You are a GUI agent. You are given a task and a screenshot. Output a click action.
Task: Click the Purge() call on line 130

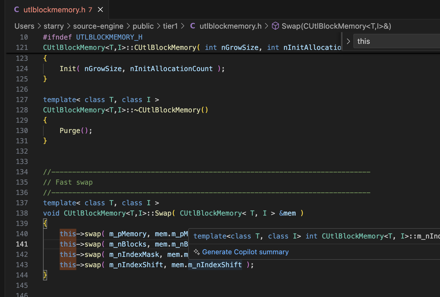tap(76, 131)
